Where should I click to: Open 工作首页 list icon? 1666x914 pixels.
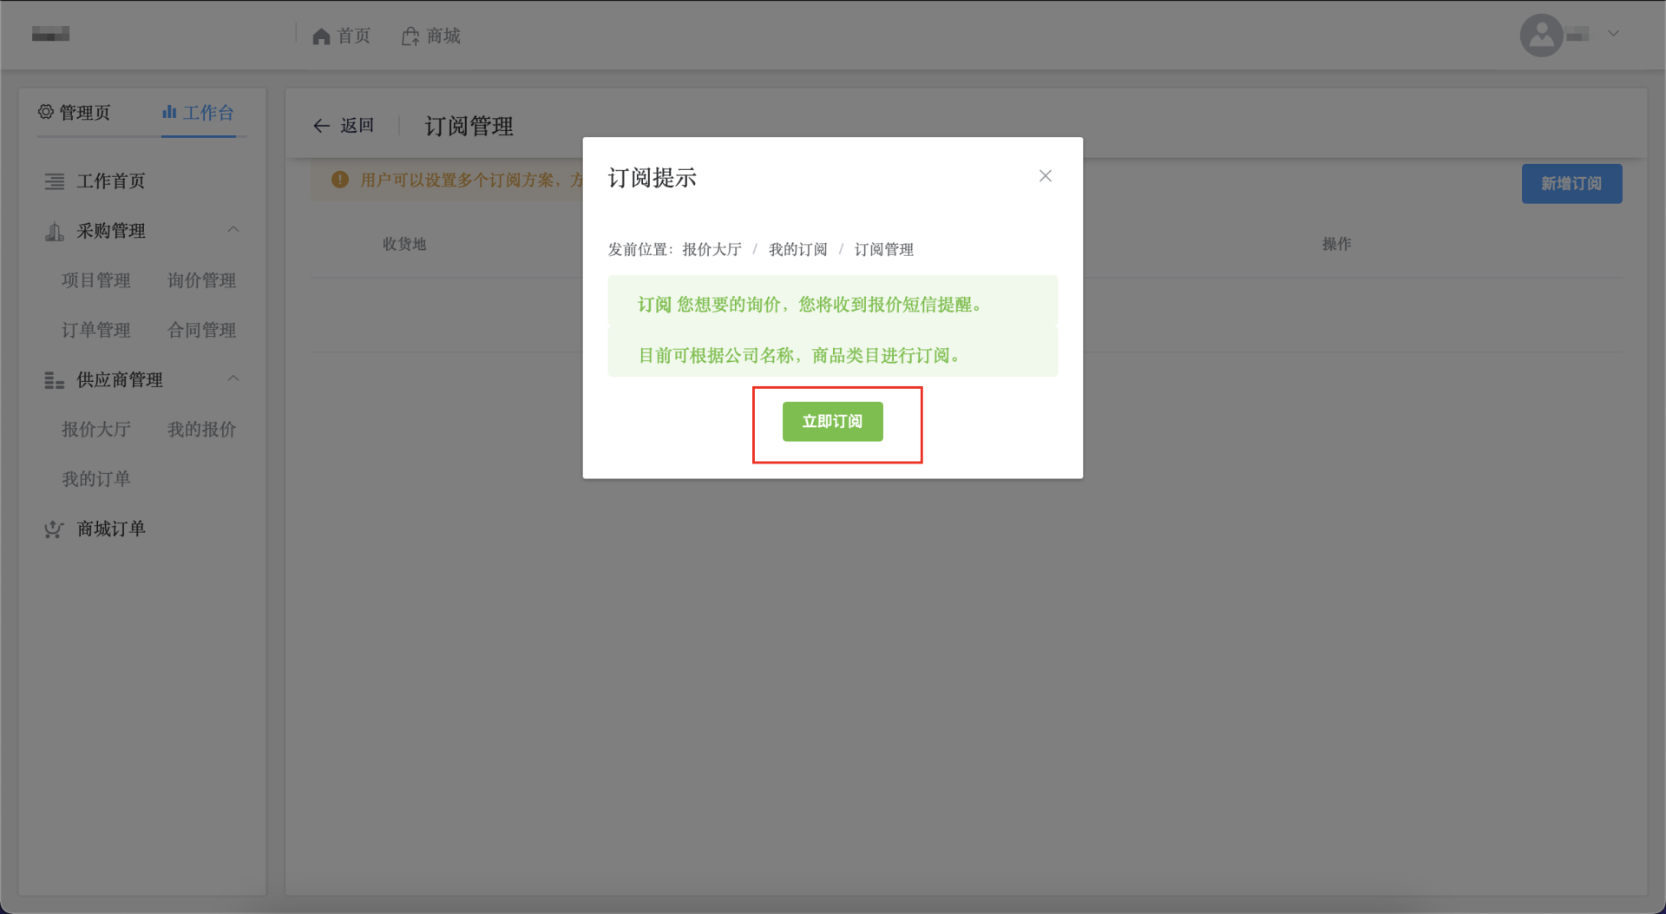pyautogui.click(x=55, y=181)
